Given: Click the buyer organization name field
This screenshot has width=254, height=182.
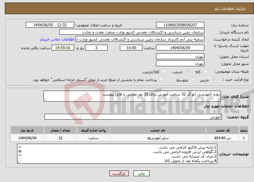Looking at the screenshot, I should click(132, 32).
